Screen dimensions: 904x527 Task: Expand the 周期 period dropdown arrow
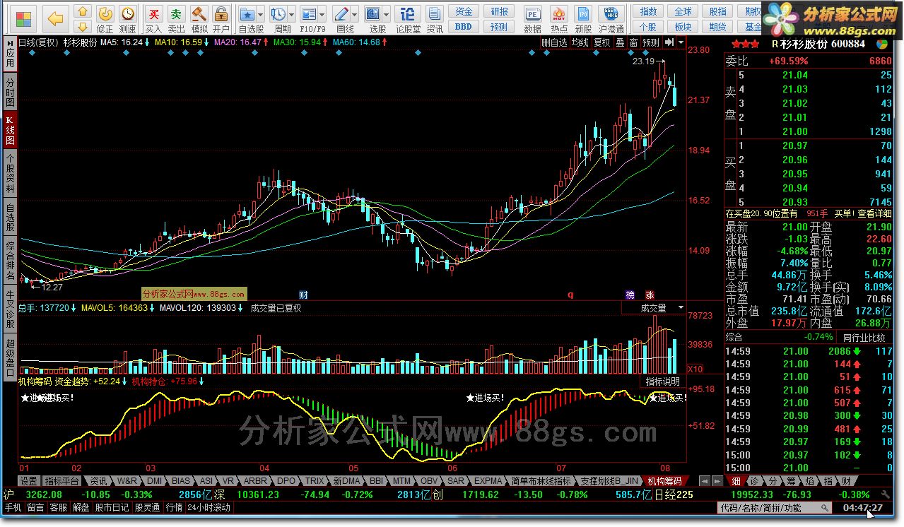coord(292,14)
